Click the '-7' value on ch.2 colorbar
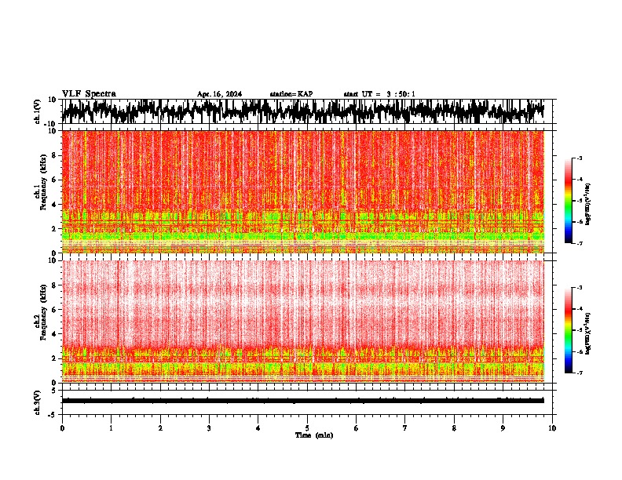622x480 pixels. 579,373
